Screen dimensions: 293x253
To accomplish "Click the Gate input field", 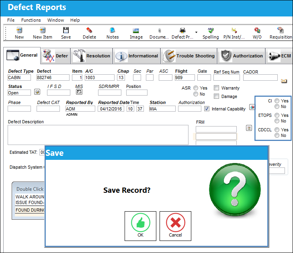I will click(x=204, y=78).
